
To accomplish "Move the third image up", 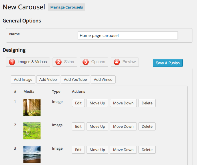I will (x=97, y=150).
